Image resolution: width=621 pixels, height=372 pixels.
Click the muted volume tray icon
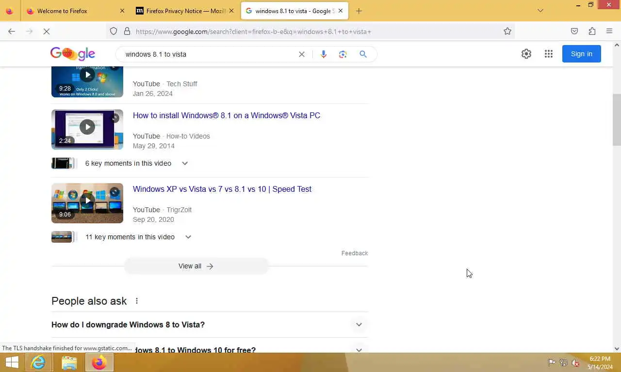(x=576, y=362)
